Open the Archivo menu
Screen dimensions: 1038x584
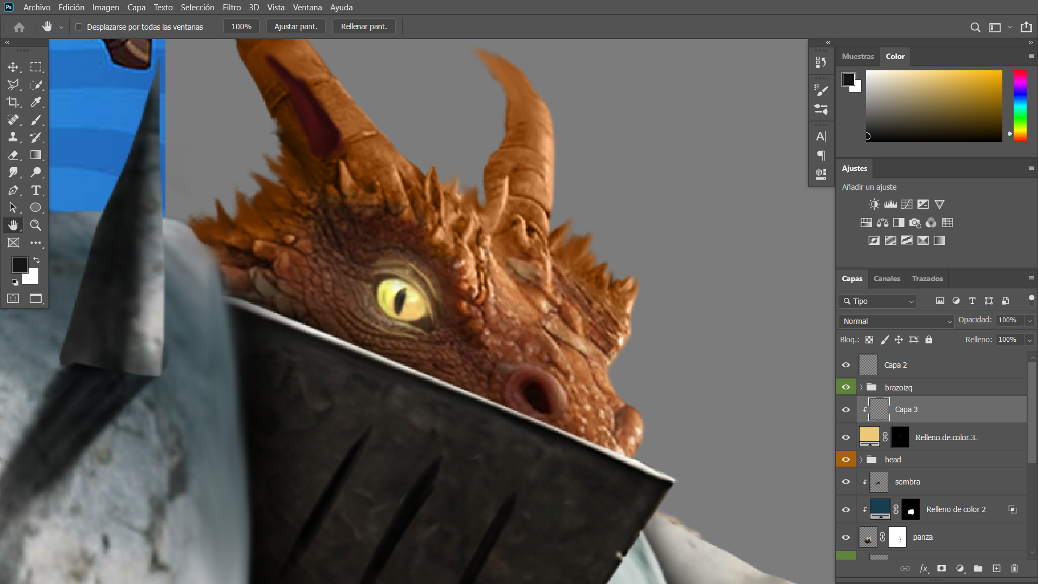pos(37,8)
